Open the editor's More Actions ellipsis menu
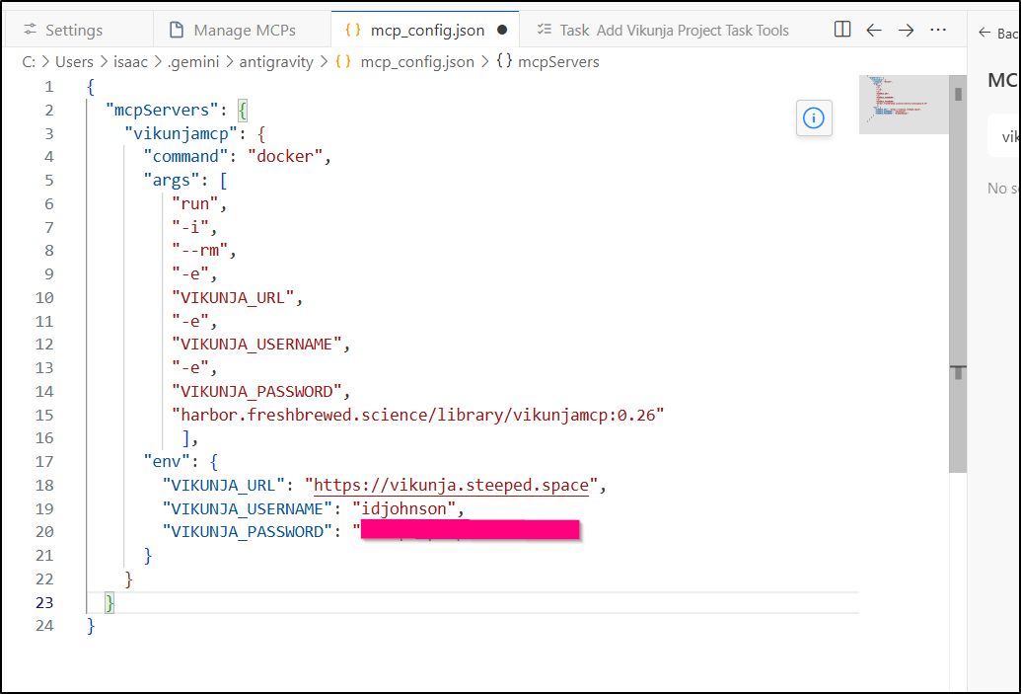The image size is (1021, 694). point(938,30)
